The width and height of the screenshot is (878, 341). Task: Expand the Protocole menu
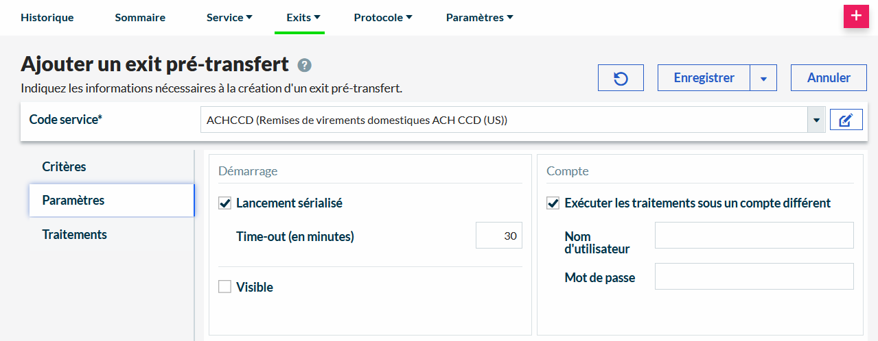[x=383, y=18]
